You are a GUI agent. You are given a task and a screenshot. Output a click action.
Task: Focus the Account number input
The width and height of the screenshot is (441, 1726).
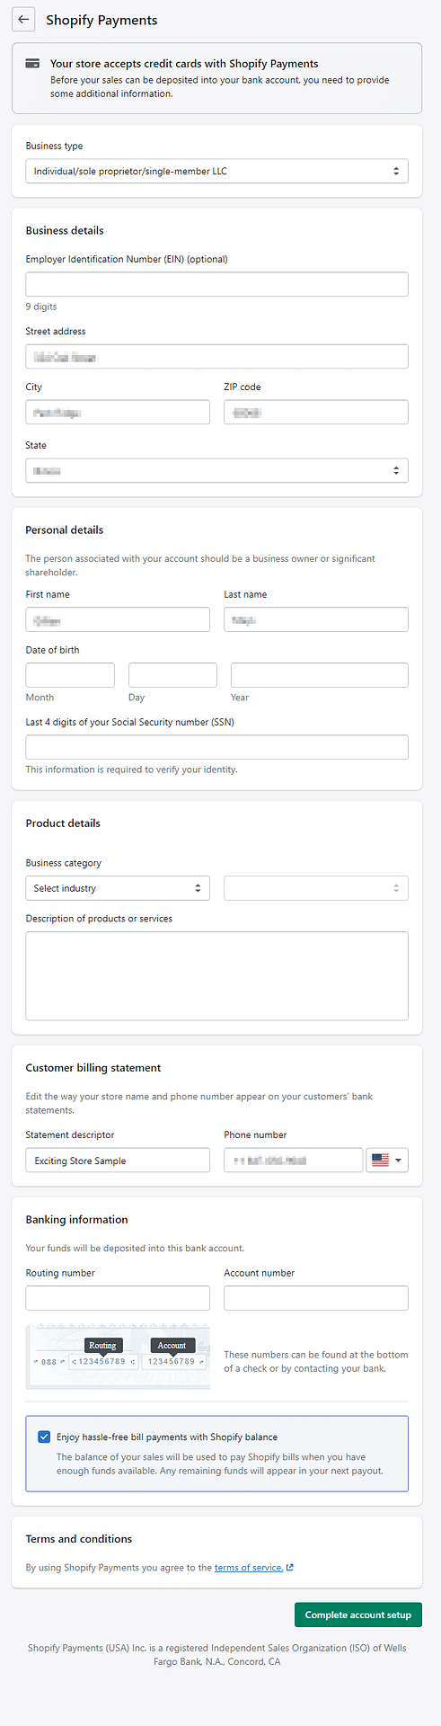click(x=316, y=1298)
